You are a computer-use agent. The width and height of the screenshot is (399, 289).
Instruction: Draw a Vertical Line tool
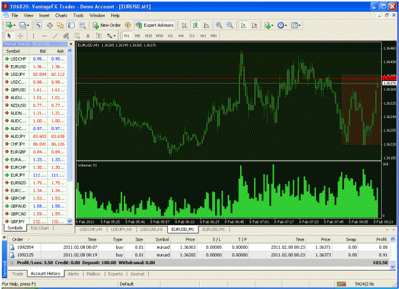pos(33,36)
